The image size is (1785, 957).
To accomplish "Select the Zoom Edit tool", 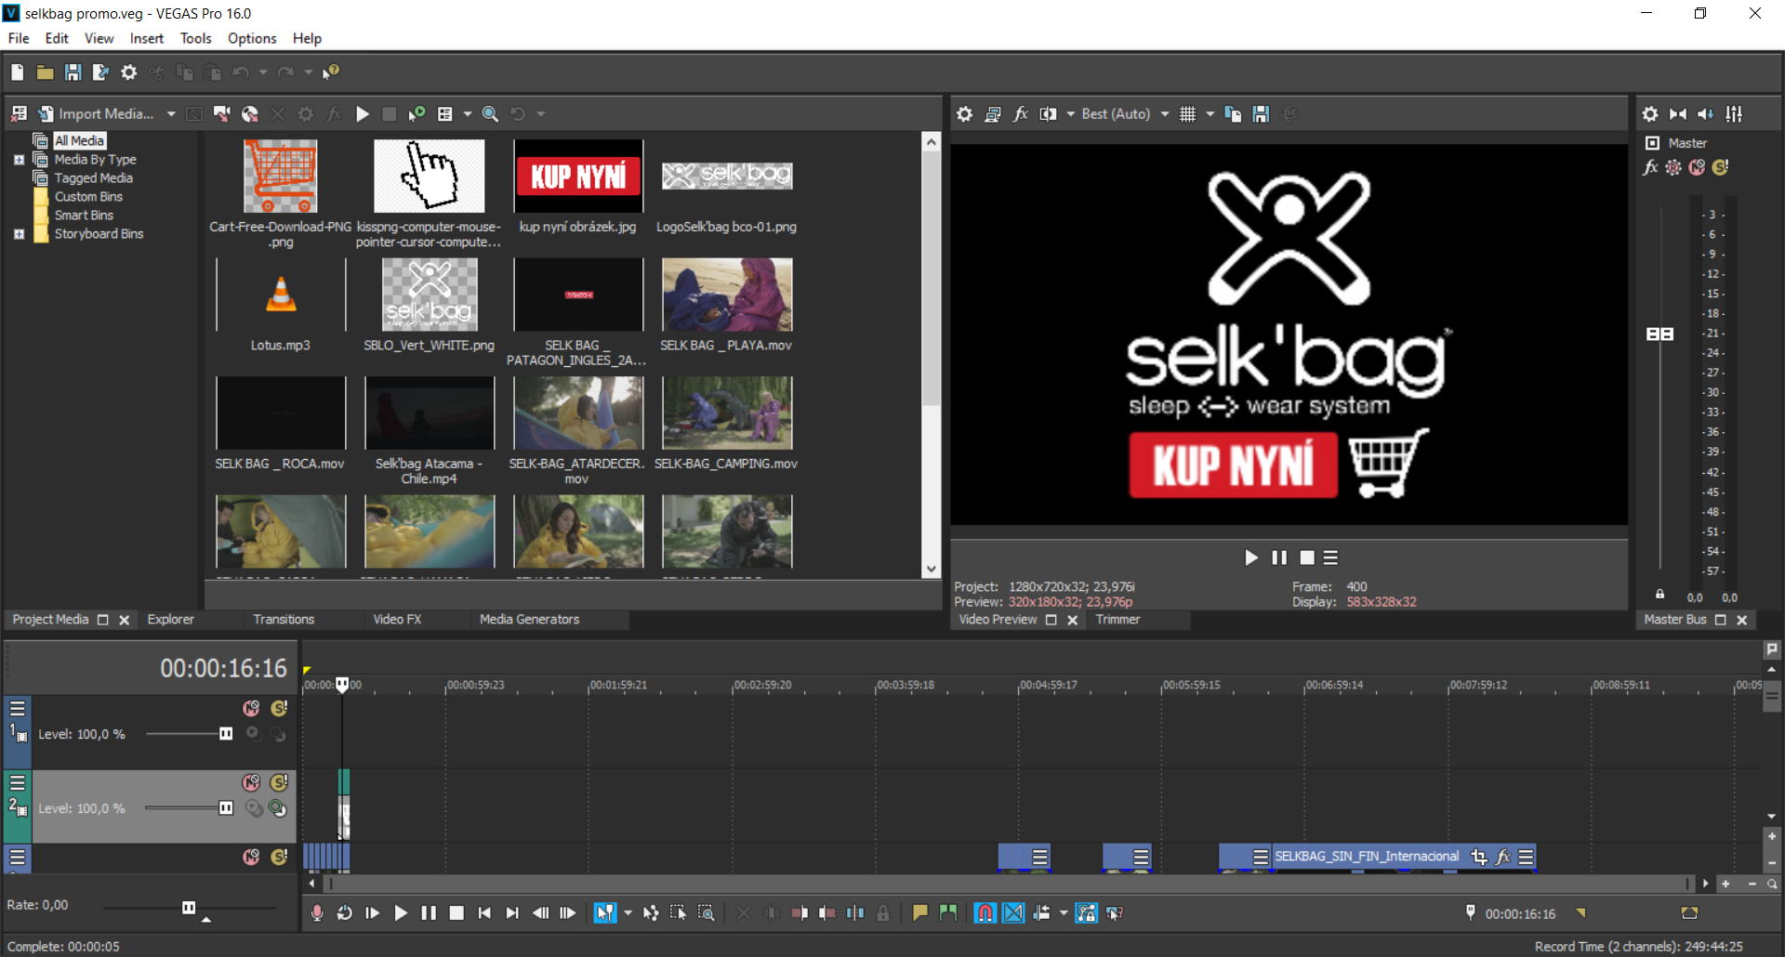I will [x=707, y=913].
